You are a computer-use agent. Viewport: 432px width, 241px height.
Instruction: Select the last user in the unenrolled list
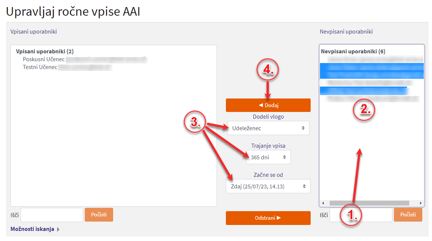click(372, 99)
